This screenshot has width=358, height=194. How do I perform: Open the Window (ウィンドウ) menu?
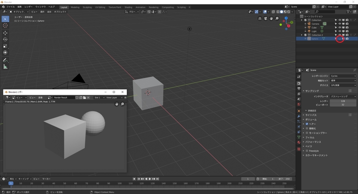pyautogui.click(x=41, y=7)
